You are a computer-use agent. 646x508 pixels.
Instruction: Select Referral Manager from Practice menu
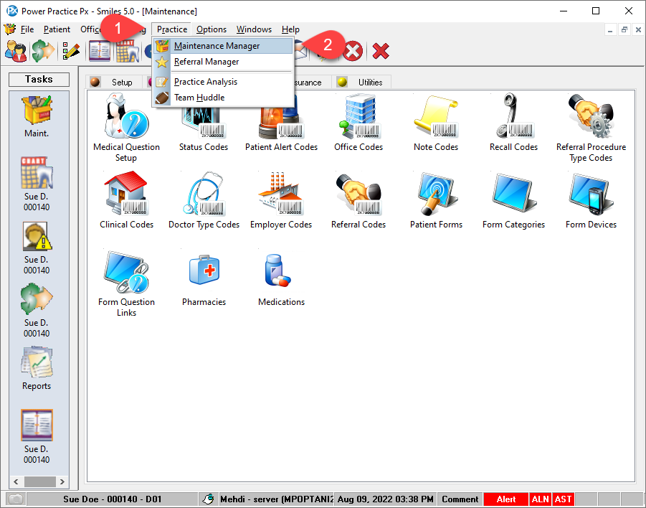(x=223, y=62)
